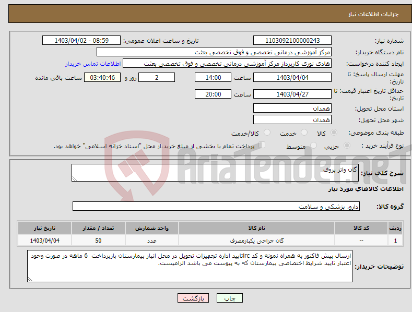
Task: Click the توضیحات خریدار text area
Action: click(x=190, y=266)
